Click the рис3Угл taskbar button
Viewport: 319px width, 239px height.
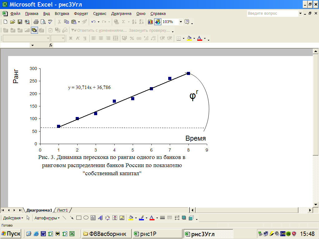click(x=208, y=234)
